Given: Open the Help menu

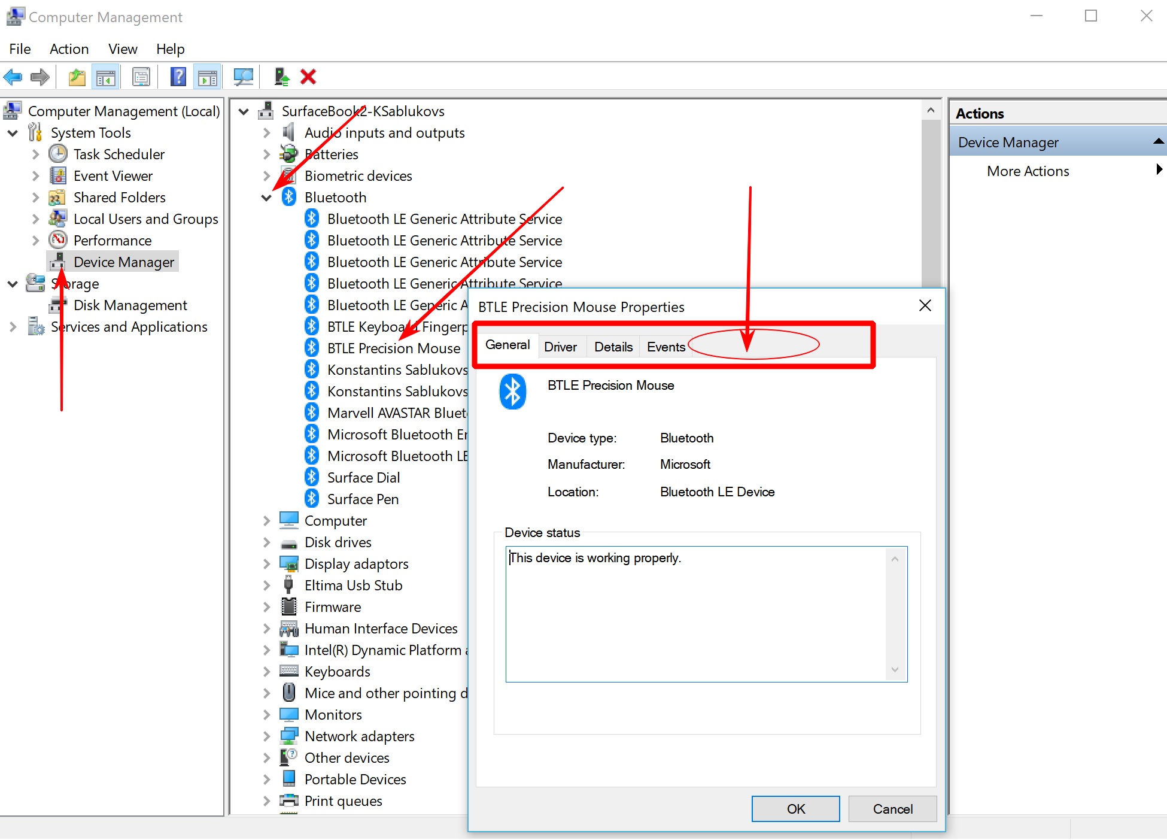Looking at the screenshot, I should coord(170,48).
